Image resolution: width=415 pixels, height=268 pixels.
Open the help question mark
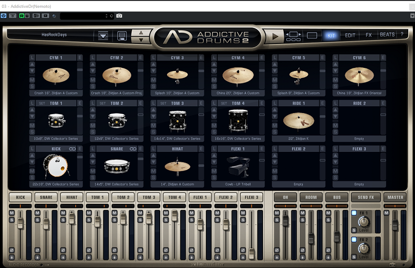[x=402, y=34]
